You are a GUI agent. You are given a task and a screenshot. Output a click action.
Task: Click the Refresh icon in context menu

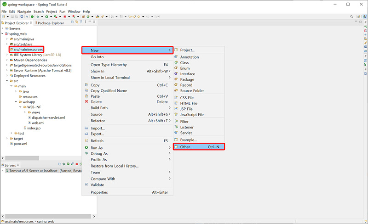pyautogui.click(x=86, y=140)
